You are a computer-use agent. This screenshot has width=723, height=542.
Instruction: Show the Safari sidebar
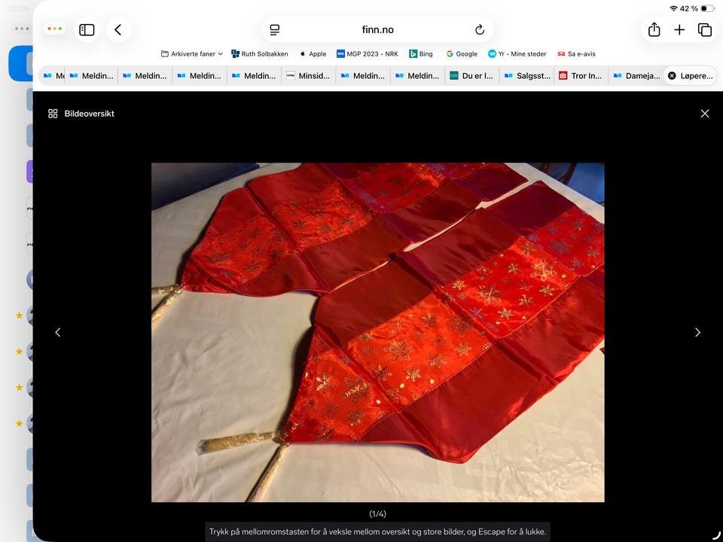coord(87,30)
